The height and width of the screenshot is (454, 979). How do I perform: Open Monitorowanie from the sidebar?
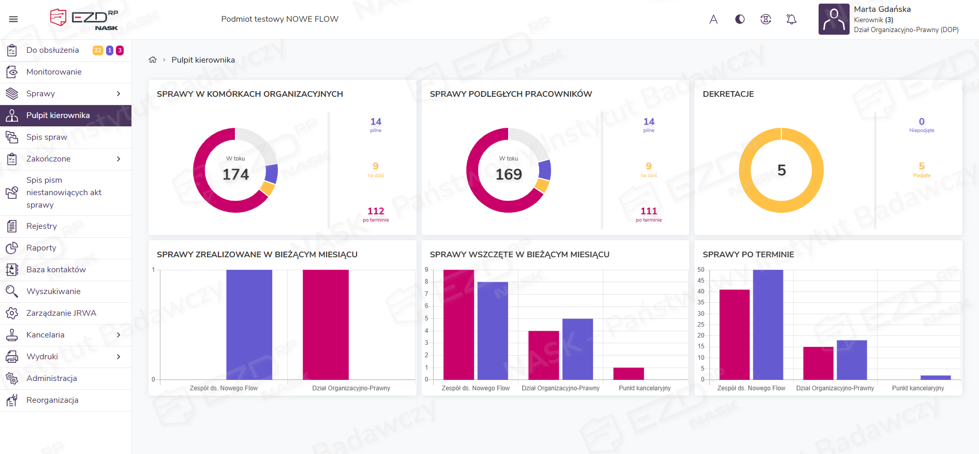click(x=54, y=72)
